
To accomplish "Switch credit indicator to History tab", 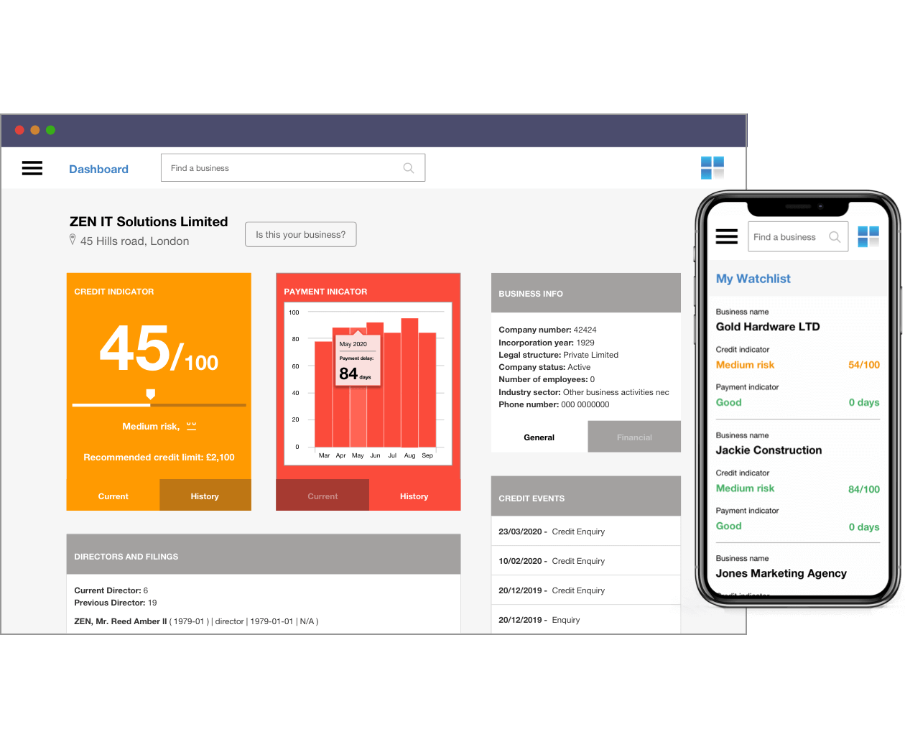I will [205, 496].
